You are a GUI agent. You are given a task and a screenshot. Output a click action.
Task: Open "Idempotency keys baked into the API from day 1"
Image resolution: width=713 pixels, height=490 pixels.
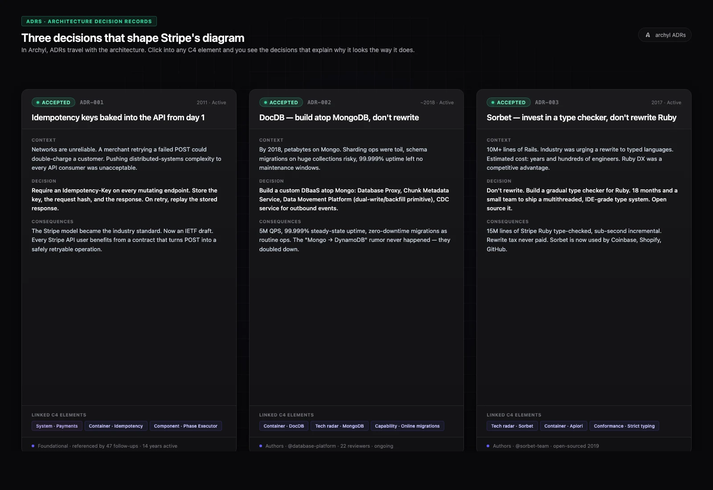[x=118, y=118]
